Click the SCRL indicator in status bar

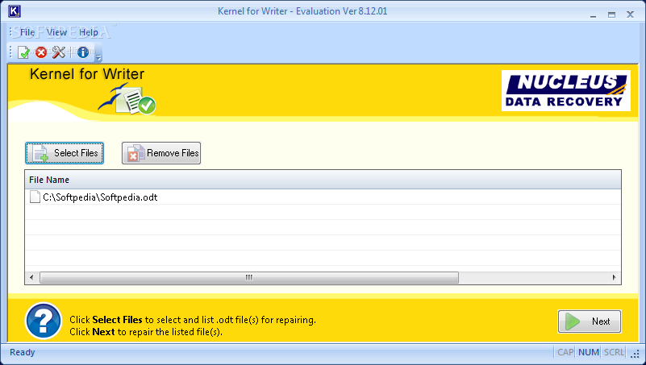point(614,352)
